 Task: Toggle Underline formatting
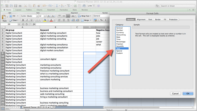click(31, 20)
